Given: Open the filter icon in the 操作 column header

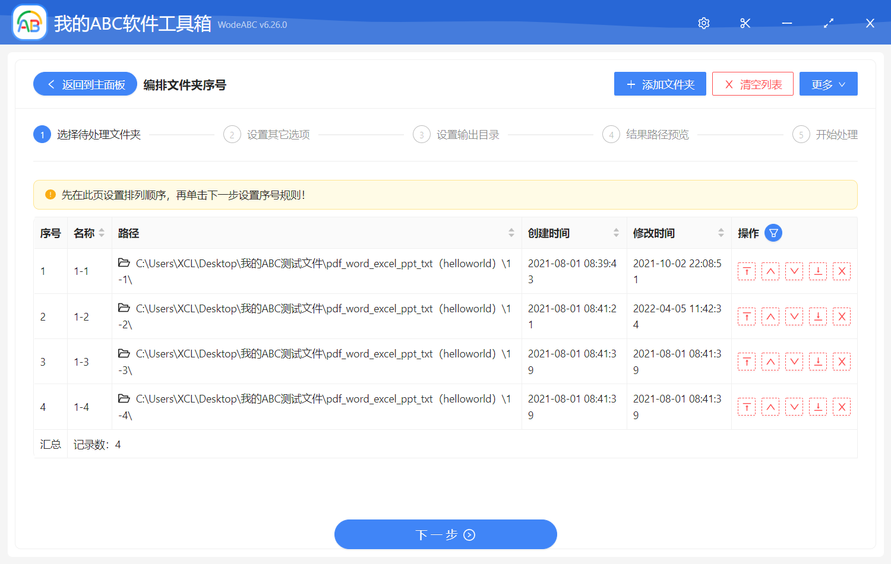Looking at the screenshot, I should [x=773, y=233].
